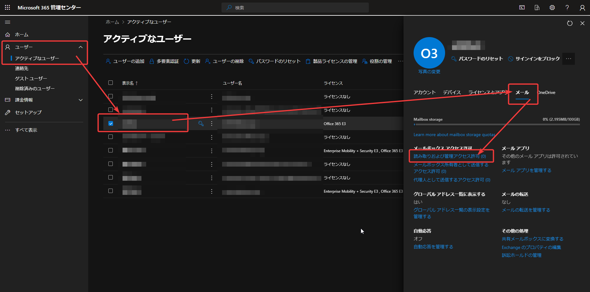
Task: Switch to the デバイス tab
Action: (452, 92)
